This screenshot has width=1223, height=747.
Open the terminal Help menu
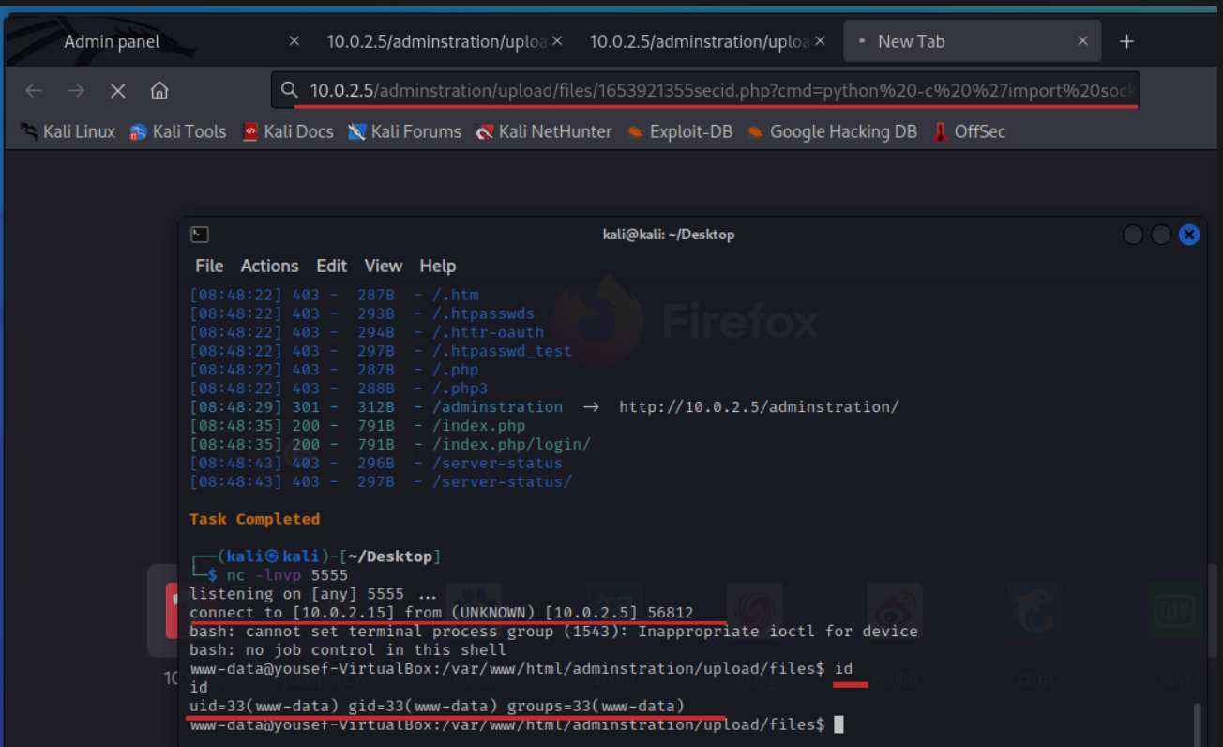click(x=437, y=266)
